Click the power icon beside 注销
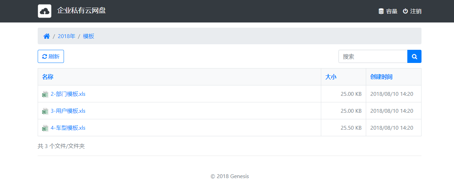This screenshot has width=454, height=194. click(405, 11)
